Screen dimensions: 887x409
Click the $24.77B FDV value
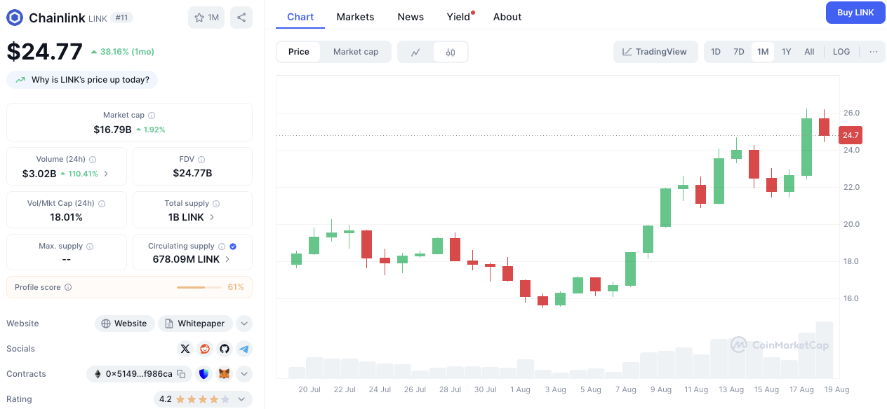pos(192,173)
